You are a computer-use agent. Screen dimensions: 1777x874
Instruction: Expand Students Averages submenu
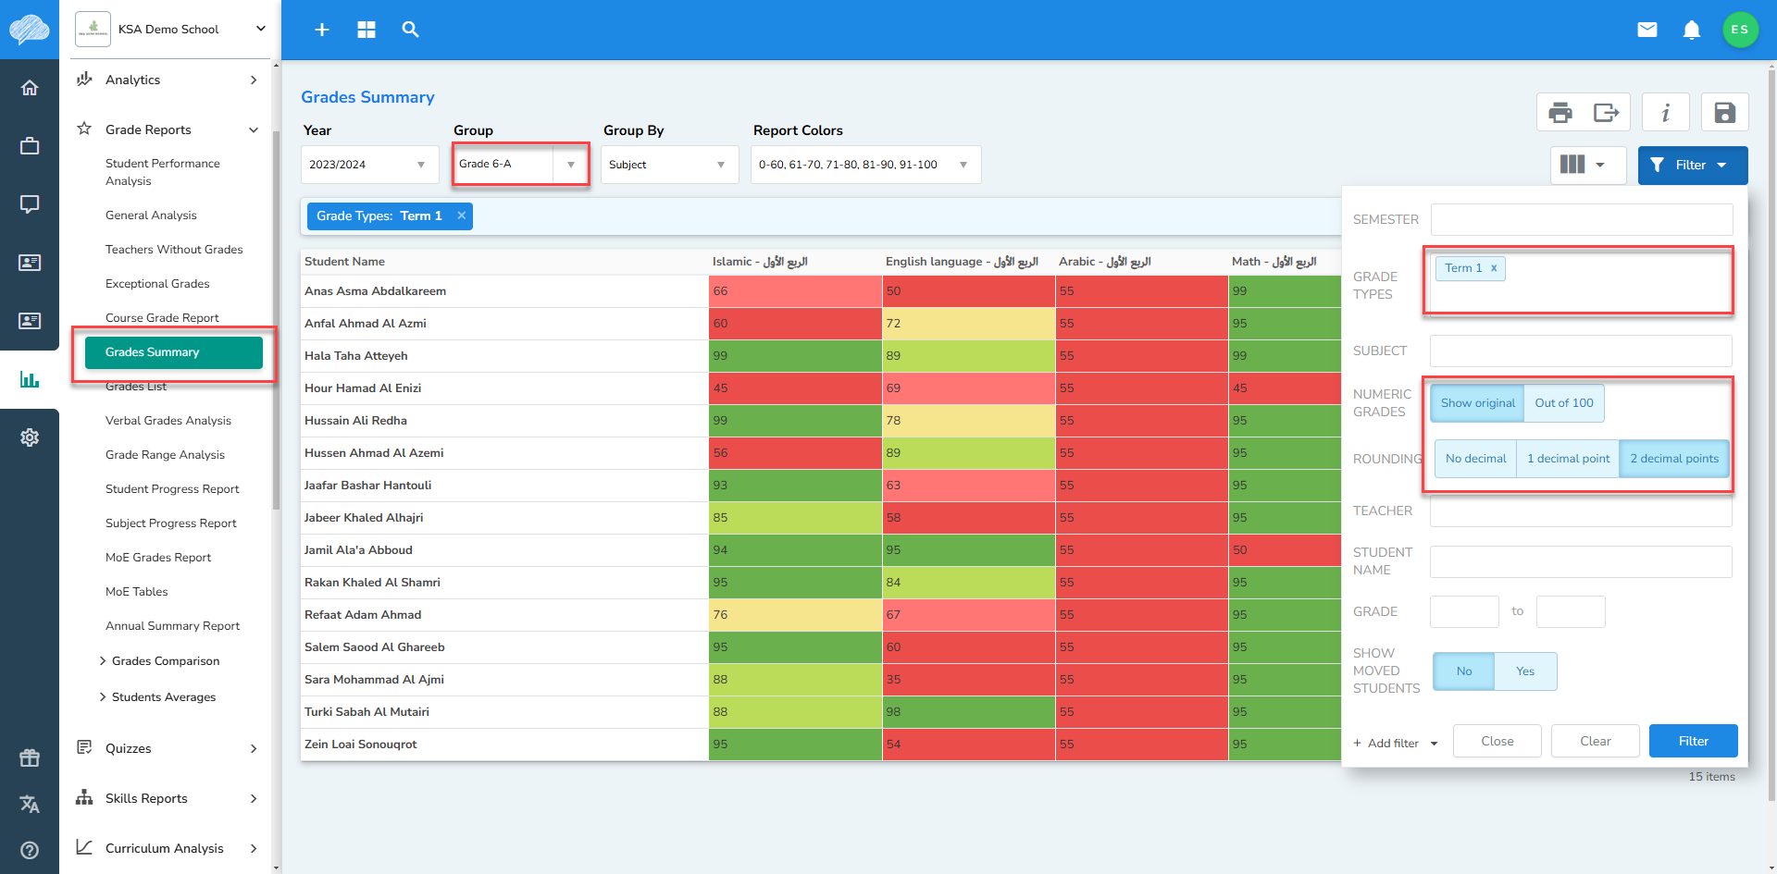point(157,697)
